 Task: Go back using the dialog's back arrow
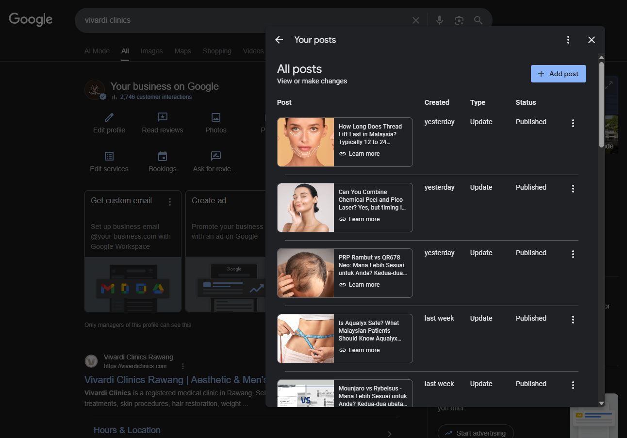pos(279,39)
